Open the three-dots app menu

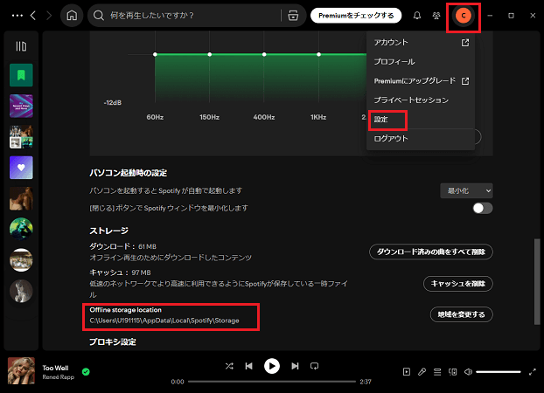coord(17,16)
